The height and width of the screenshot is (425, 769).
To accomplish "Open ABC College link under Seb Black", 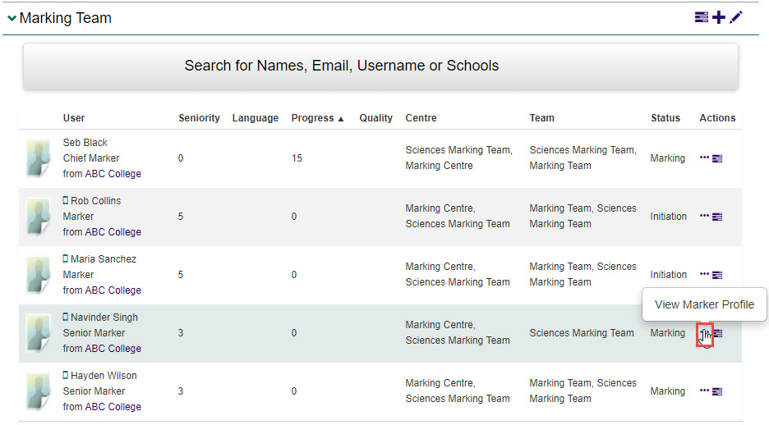I will click(x=113, y=174).
